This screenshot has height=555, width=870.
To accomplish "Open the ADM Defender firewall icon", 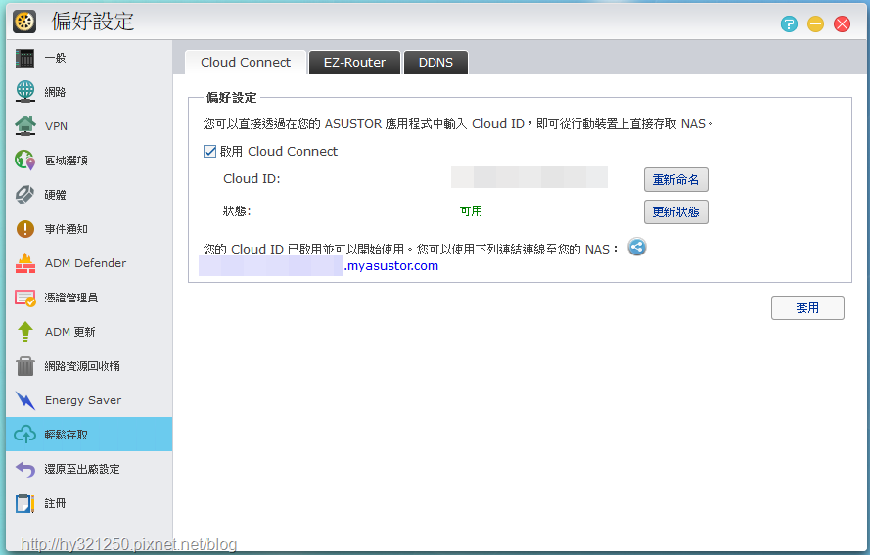I will pyautogui.click(x=25, y=263).
